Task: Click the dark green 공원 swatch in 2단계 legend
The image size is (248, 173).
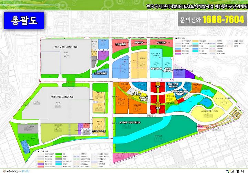Action: point(59,154)
